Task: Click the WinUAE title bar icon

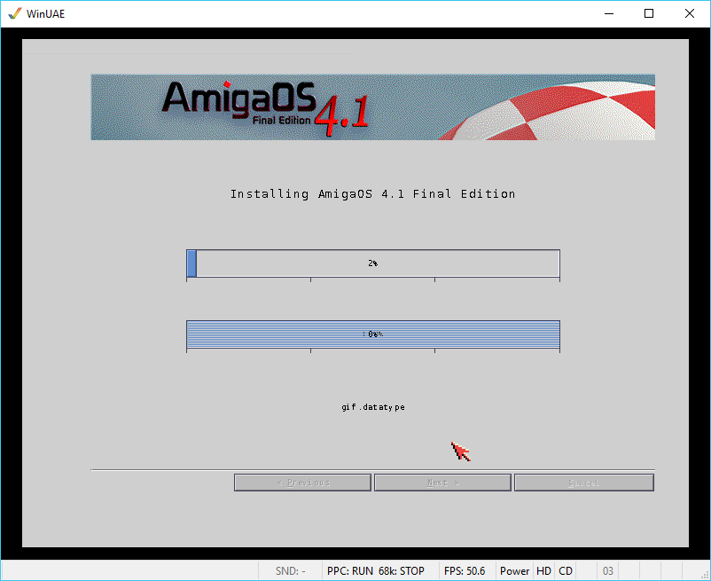Action: [14, 13]
